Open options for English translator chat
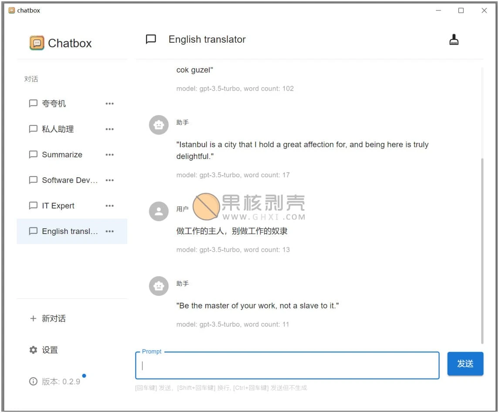Viewport: 499px width, 413px height. coord(109,231)
